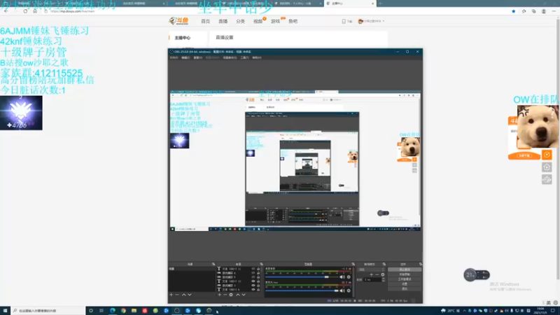Open Microsoft Edge from the taskbar
The image size is (560, 315).
click(113, 311)
